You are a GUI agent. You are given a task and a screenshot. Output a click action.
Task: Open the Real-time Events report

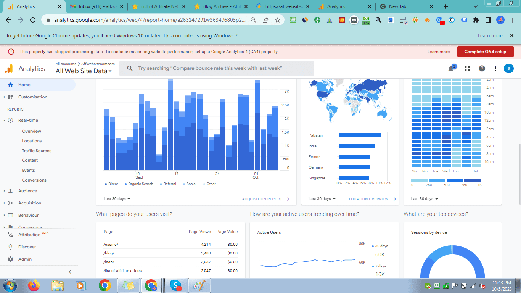click(x=28, y=170)
